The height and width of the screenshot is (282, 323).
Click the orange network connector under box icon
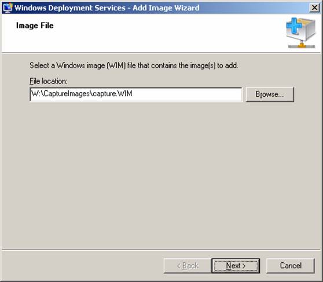(x=302, y=45)
